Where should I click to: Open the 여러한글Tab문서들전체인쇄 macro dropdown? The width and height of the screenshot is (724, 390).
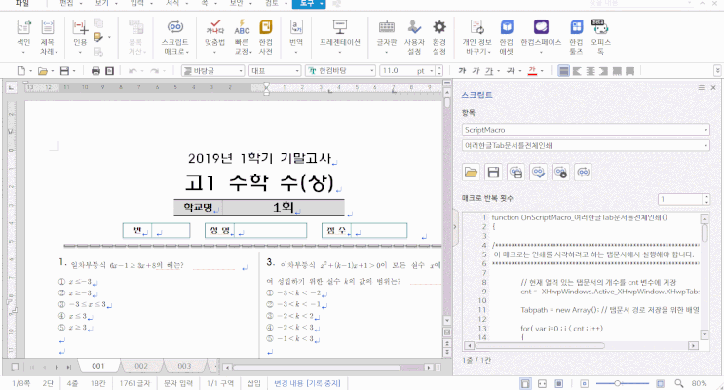point(586,145)
